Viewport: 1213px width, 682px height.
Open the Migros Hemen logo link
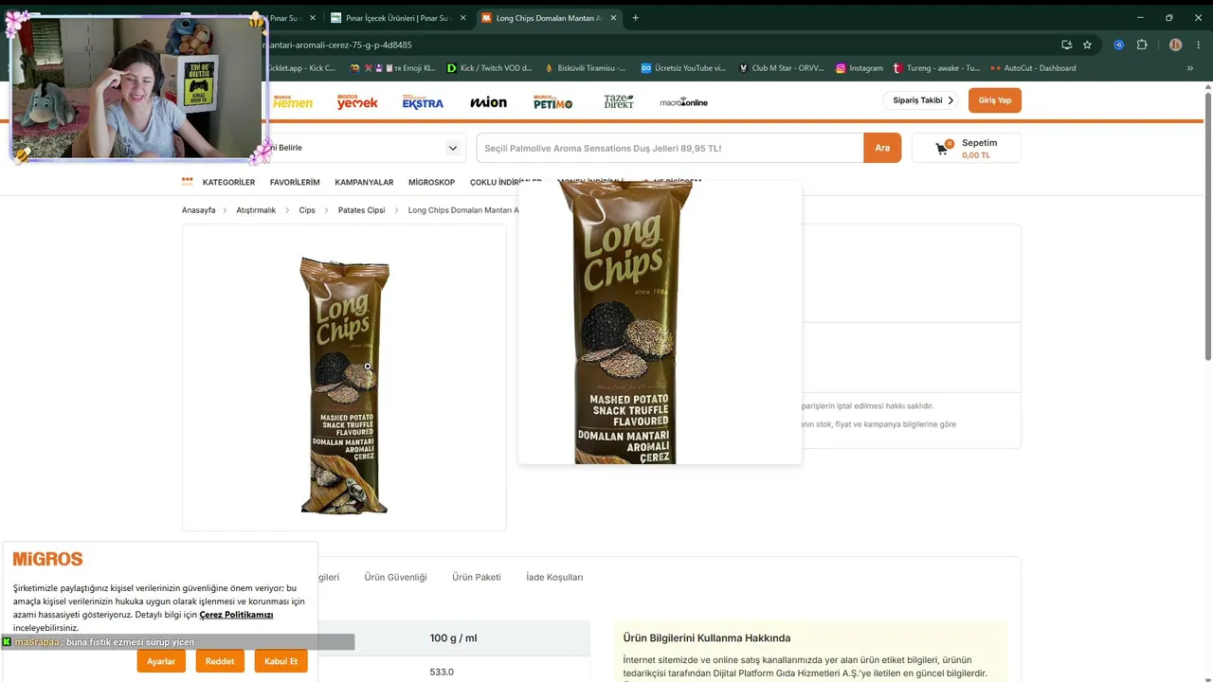coord(292,101)
